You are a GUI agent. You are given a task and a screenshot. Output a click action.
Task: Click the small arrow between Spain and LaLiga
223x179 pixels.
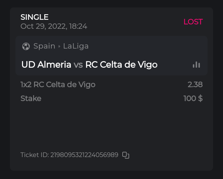pyautogui.click(x=59, y=46)
